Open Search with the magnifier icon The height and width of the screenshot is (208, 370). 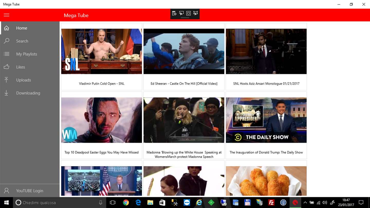point(6,41)
